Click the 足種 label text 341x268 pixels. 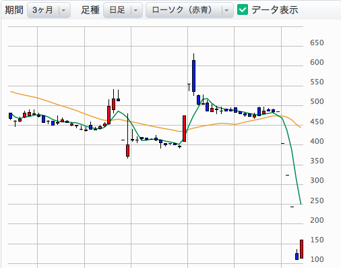click(90, 10)
